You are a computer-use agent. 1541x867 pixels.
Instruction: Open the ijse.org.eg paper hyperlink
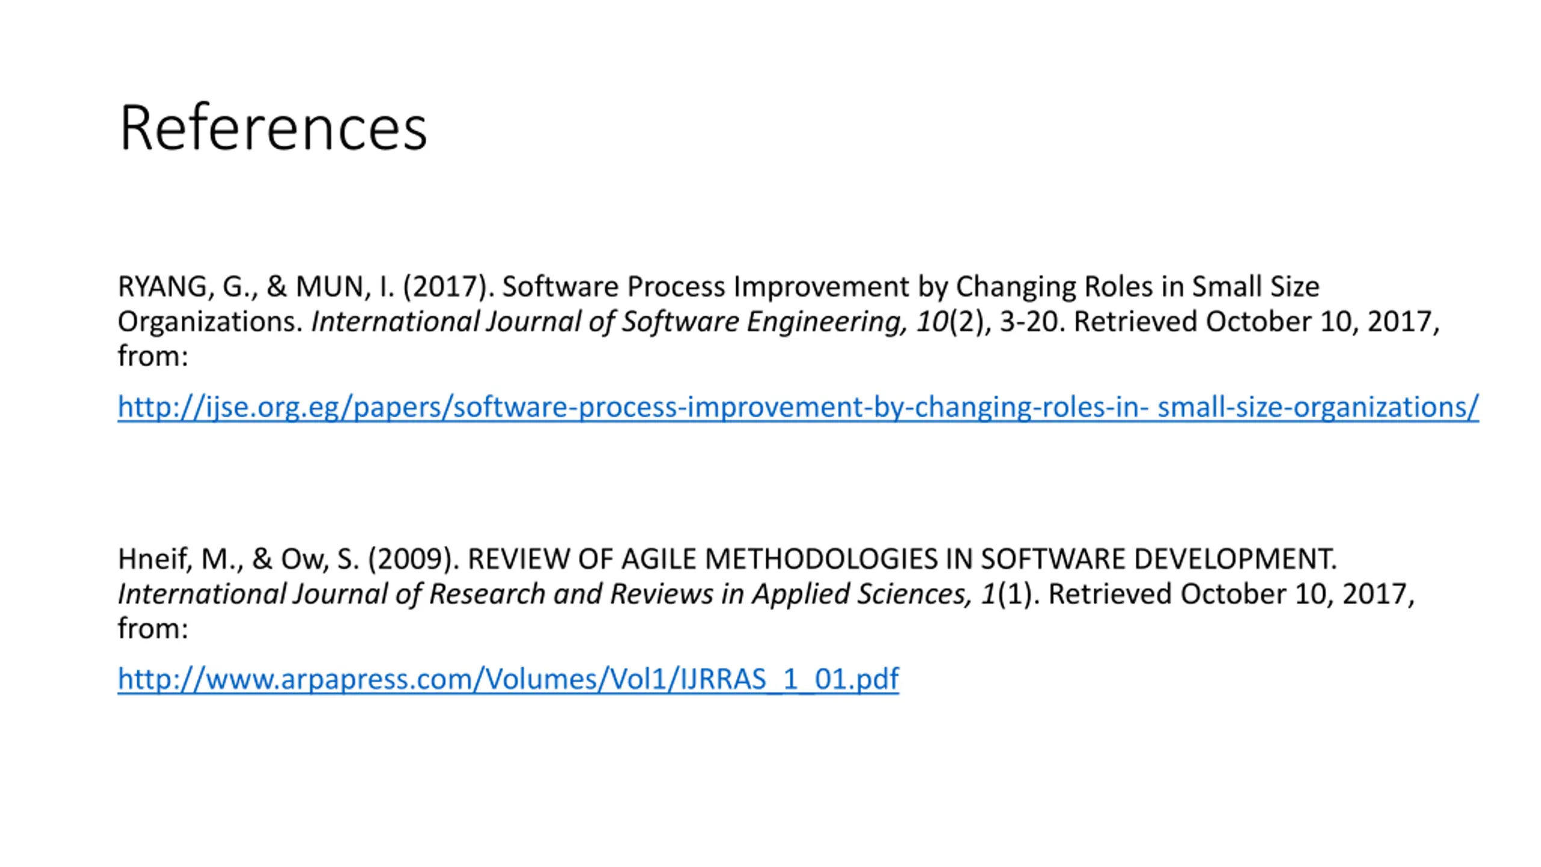point(798,407)
